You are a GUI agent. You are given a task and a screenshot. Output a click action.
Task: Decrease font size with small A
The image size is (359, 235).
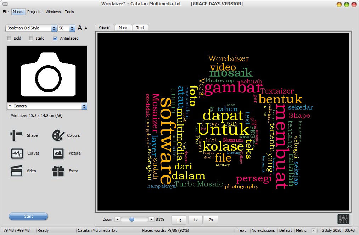pos(86,28)
